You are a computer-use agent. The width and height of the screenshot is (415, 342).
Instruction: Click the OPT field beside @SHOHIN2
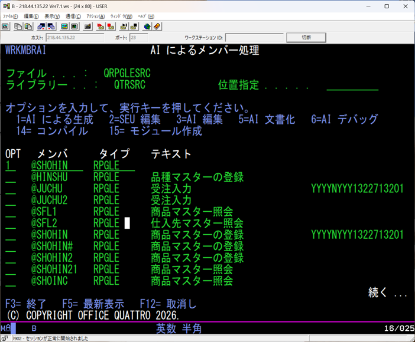(11, 258)
